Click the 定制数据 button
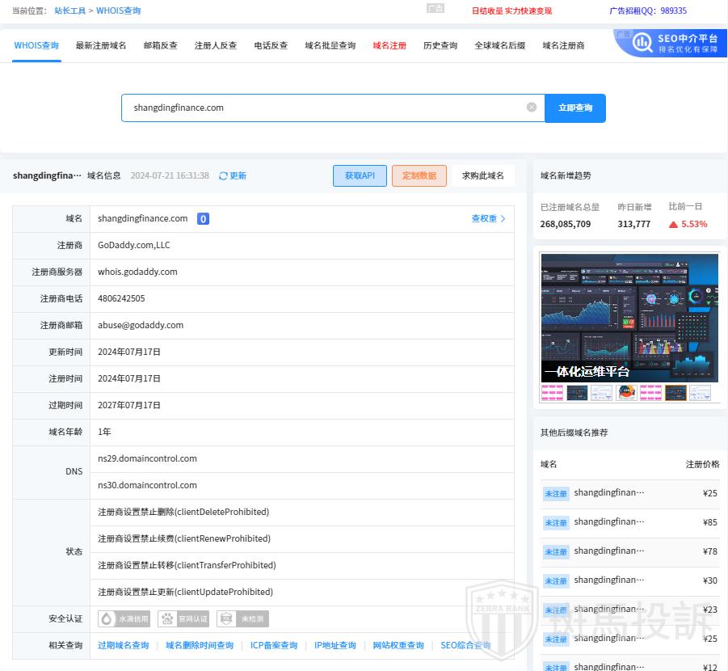This screenshot has height=671, width=728. tap(419, 176)
